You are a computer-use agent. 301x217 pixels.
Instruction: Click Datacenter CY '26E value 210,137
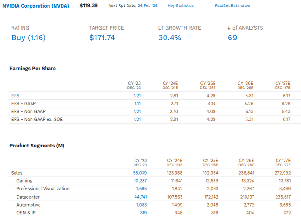tap(247, 197)
